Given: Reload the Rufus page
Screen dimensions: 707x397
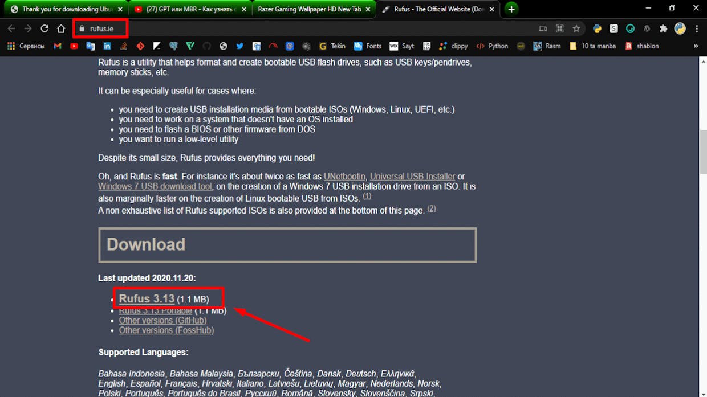Looking at the screenshot, I should click(x=44, y=28).
